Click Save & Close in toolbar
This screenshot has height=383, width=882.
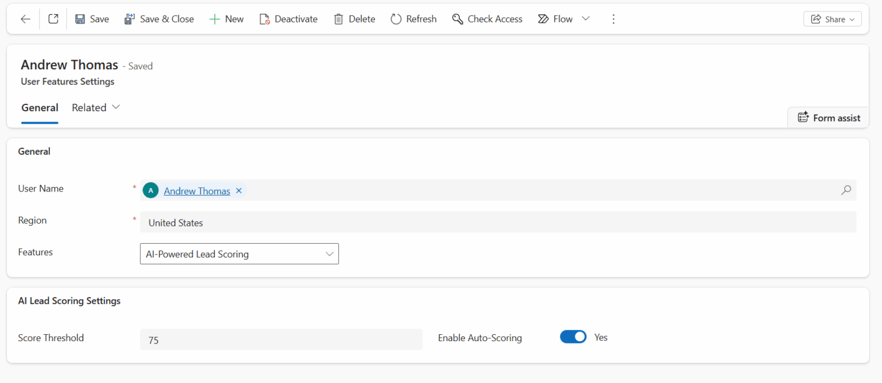pyautogui.click(x=159, y=19)
